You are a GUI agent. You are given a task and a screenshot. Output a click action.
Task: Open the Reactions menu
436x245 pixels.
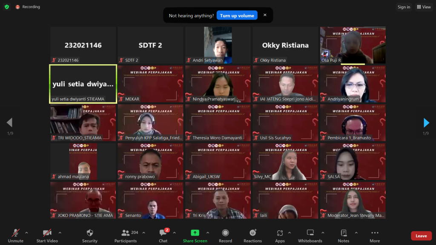(252, 236)
